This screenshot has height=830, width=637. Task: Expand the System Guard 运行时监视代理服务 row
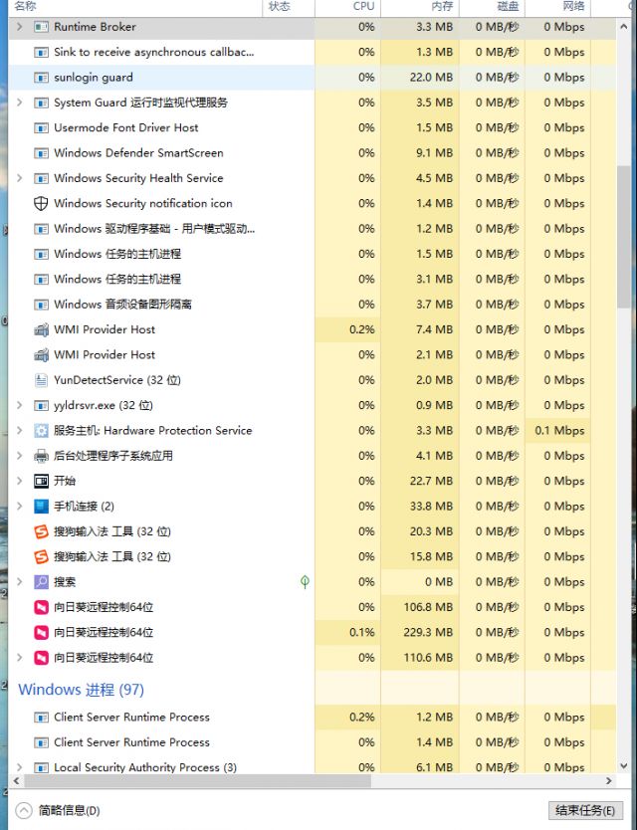click(20, 103)
